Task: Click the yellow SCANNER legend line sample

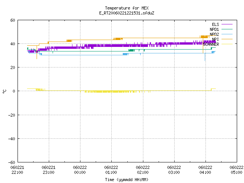Action: tap(227, 44)
